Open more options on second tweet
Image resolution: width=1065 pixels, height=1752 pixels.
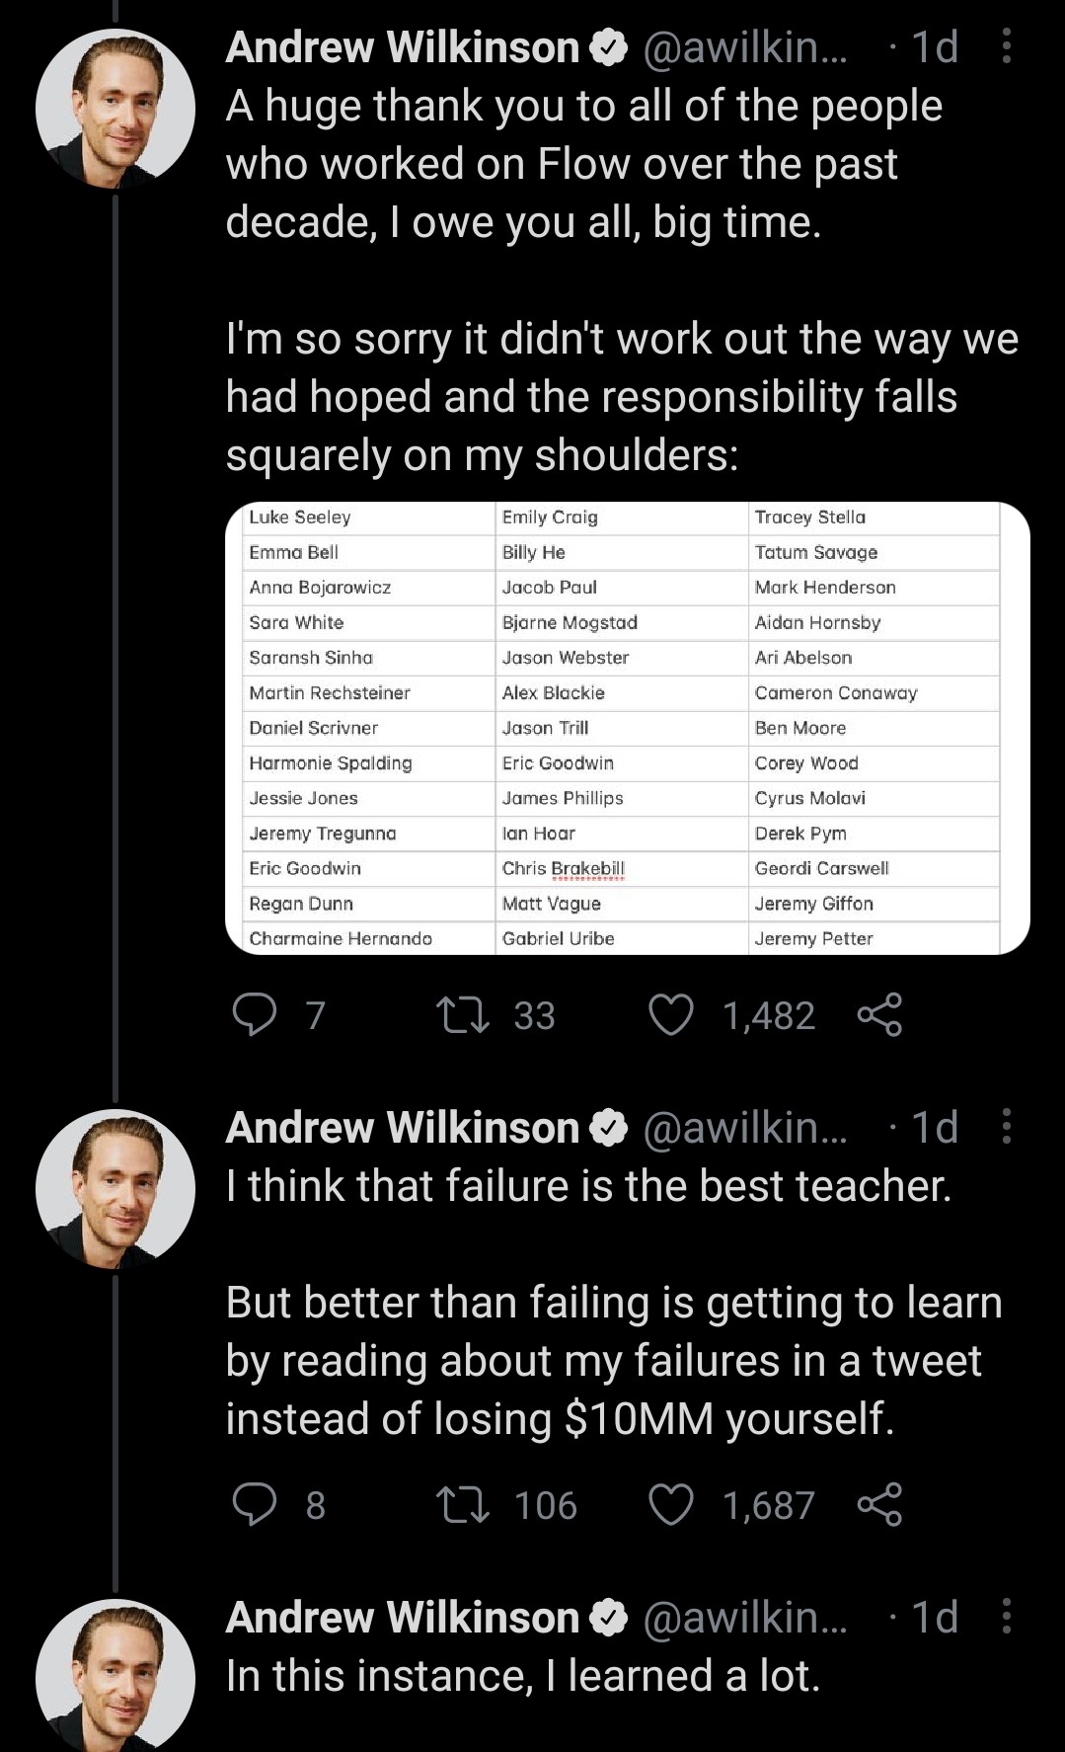[1006, 1126]
